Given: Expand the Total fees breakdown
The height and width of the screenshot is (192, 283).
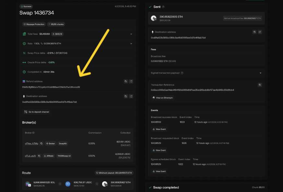Looking at the screenshot, I should [131, 34].
